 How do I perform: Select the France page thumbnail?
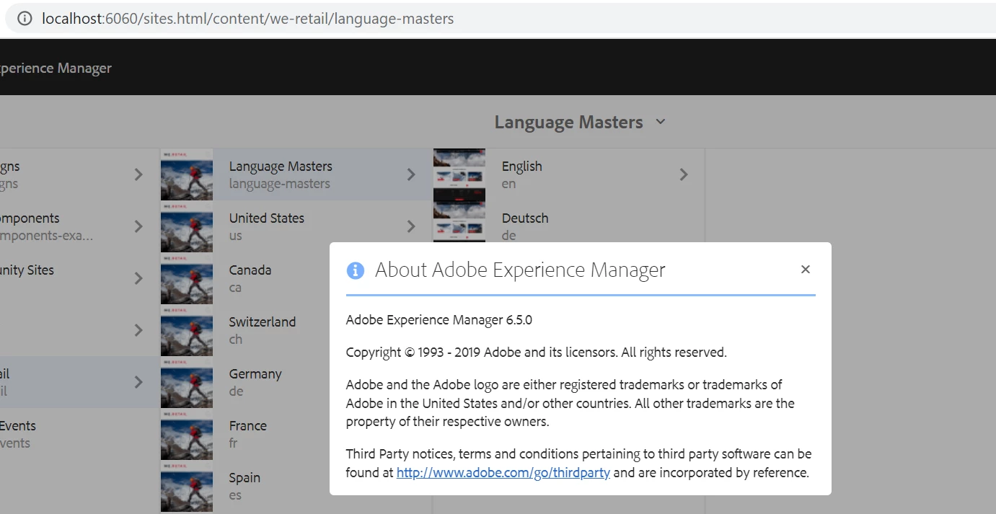pos(187,434)
